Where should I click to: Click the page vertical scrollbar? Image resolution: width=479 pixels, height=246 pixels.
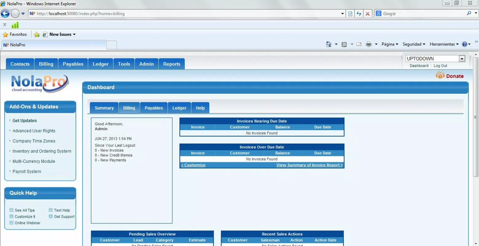tap(476, 117)
